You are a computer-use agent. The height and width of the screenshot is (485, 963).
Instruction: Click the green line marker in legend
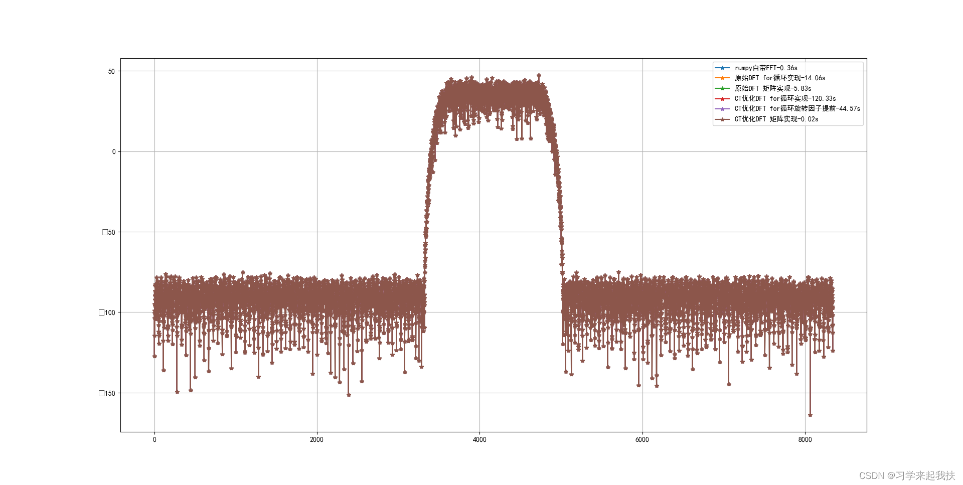pos(722,88)
